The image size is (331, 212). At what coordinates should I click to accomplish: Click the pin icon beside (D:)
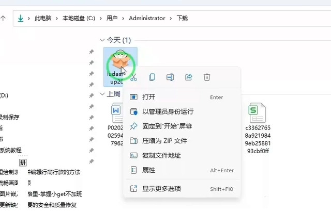[x=91, y=95]
